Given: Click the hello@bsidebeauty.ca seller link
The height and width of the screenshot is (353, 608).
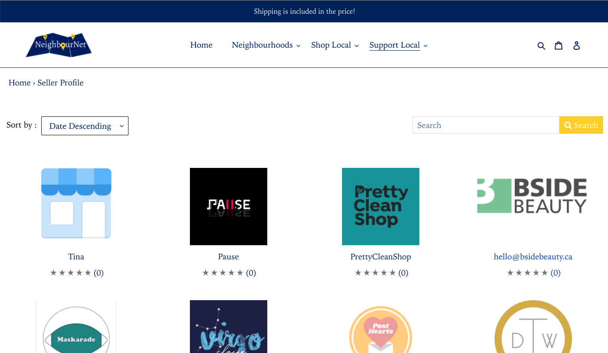Looking at the screenshot, I should [533, 257].
